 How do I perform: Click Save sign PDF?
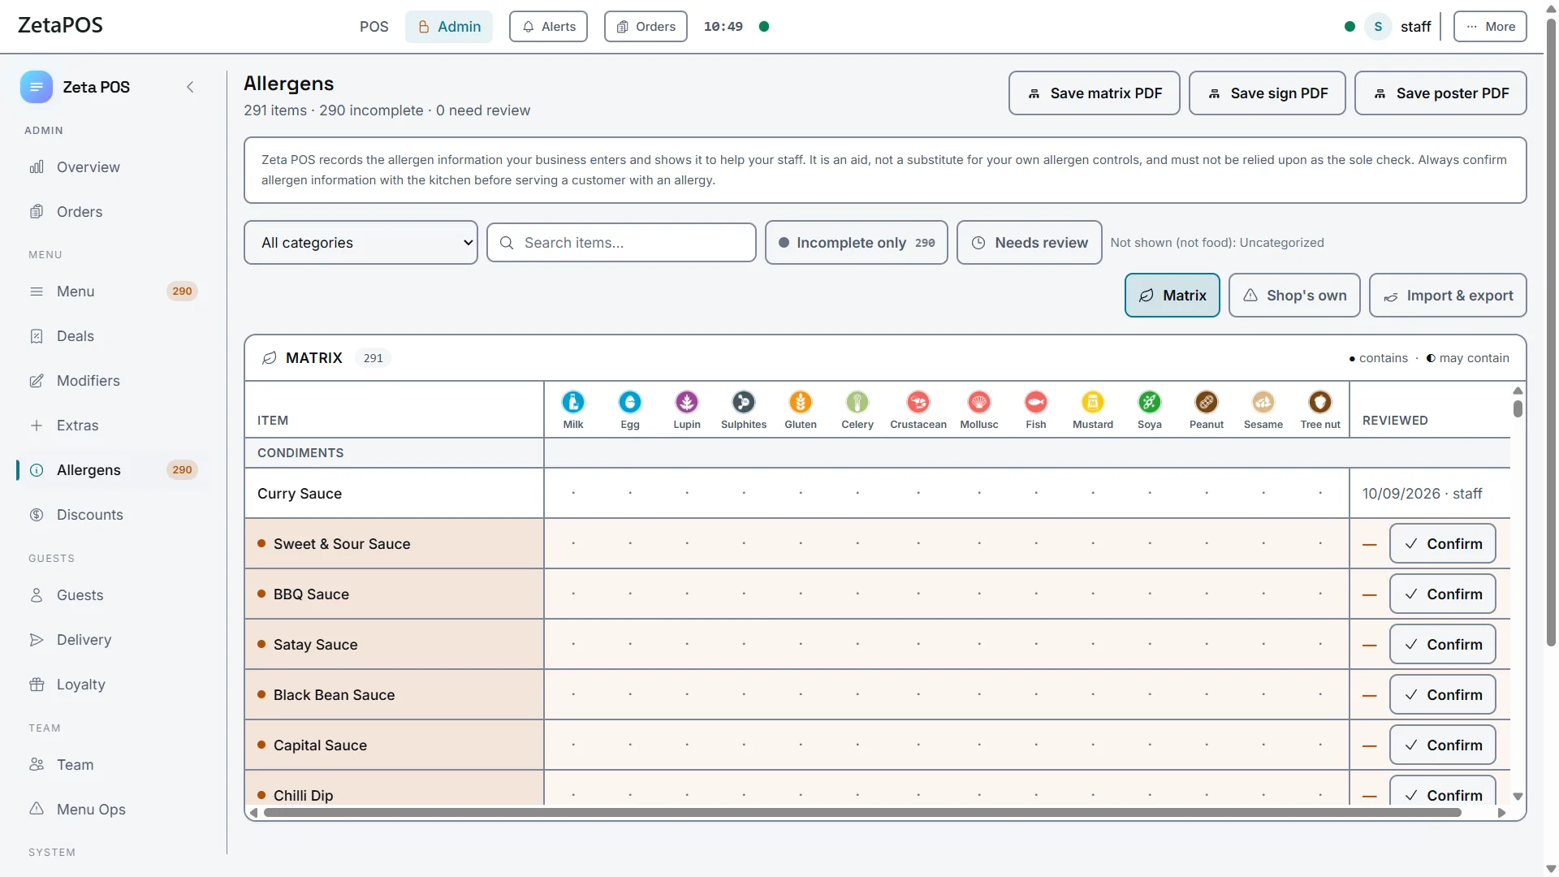[x=1267, y=93]
